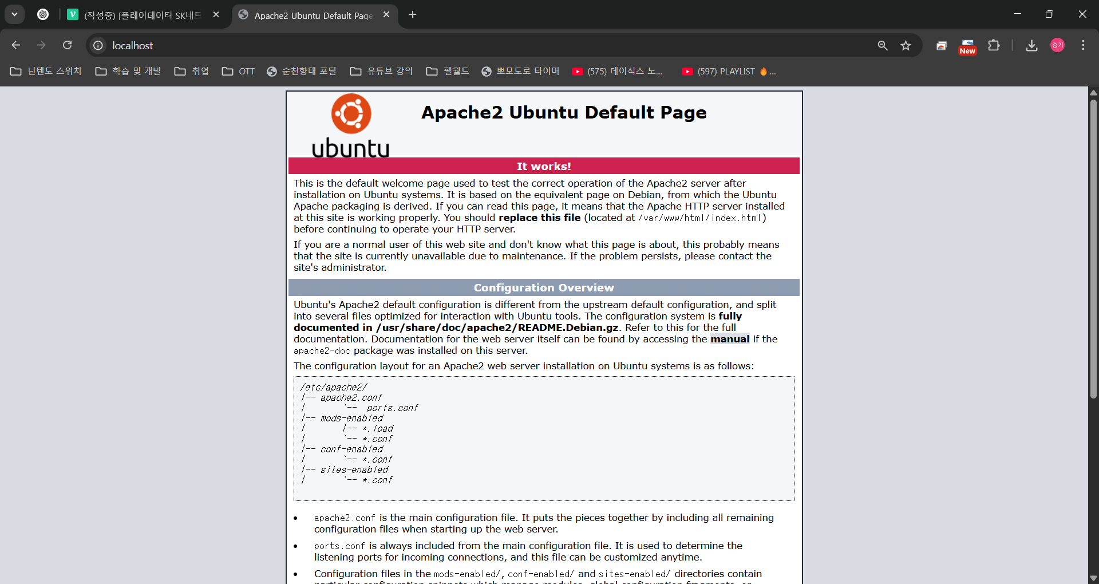
Task: Open the 팰월드 bookmark folder
Action: pos(448,71)
